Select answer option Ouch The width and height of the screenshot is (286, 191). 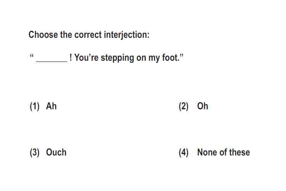tap(56, 152)
